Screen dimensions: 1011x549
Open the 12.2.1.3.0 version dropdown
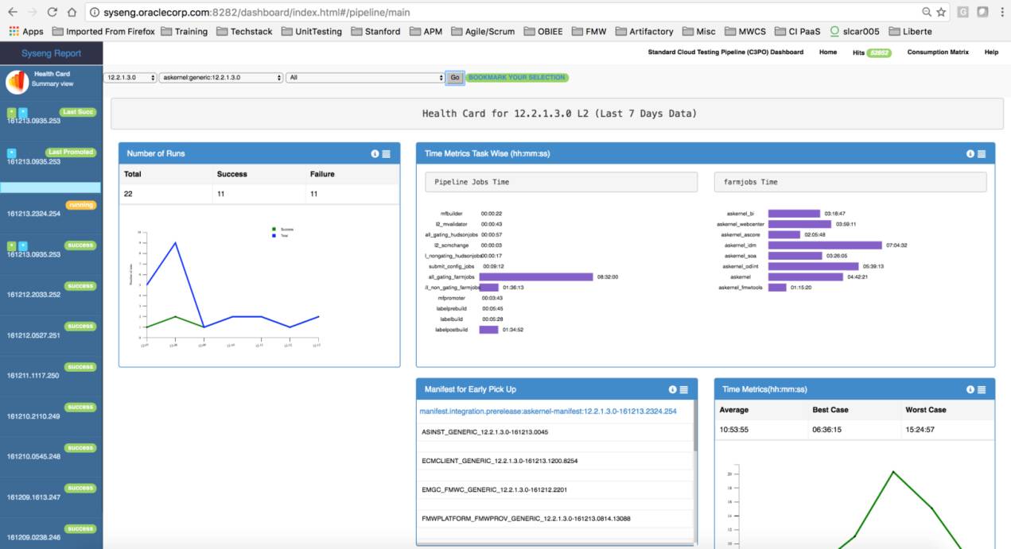(130, 78)
